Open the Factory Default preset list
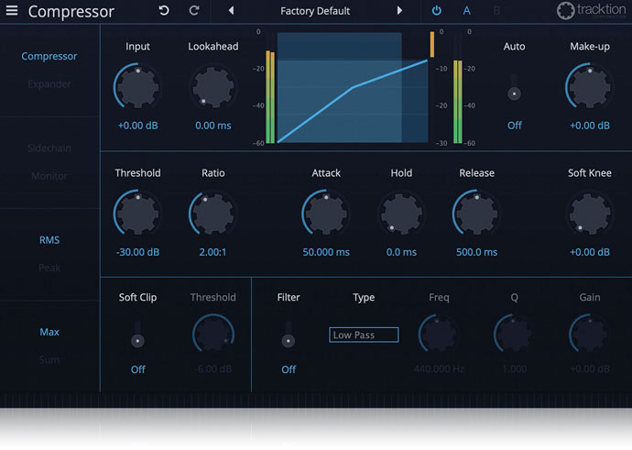This screenshot has height=450, width=632. click(x=315, y=11)
